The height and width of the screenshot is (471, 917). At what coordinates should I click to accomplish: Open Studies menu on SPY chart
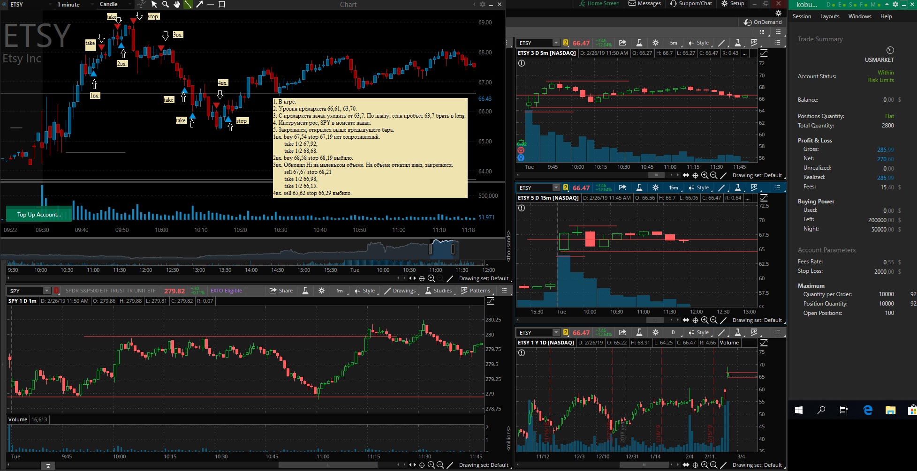click(438, 291)
